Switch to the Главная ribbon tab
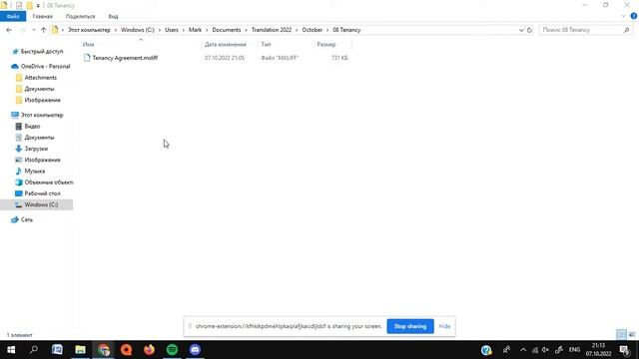 pos(42,16)
